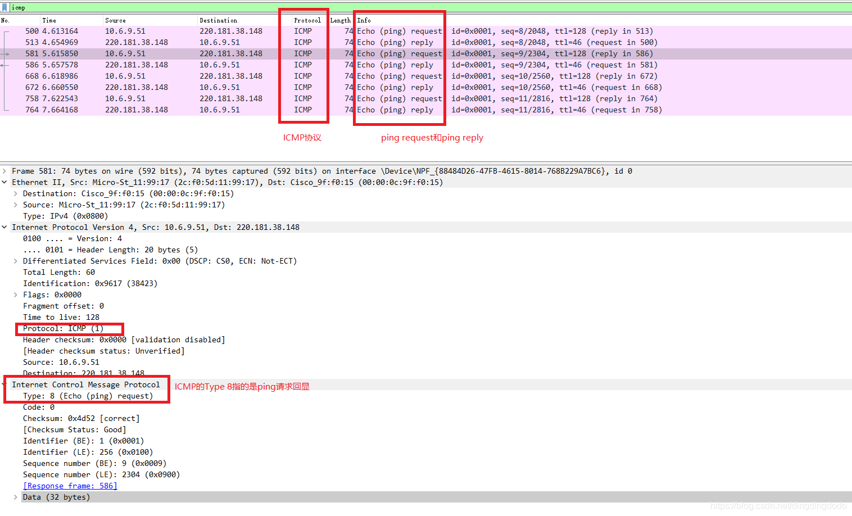This screenshot has width=852, height=516.
Task: Select the Protocol: ICMP (1) line
Action: point(64,328)
